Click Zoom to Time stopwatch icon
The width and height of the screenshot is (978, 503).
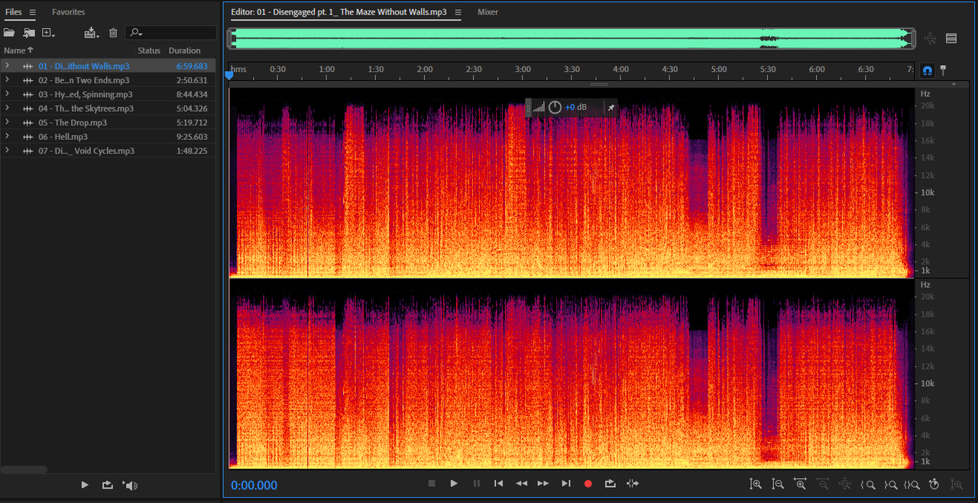(x=934, y=484)
